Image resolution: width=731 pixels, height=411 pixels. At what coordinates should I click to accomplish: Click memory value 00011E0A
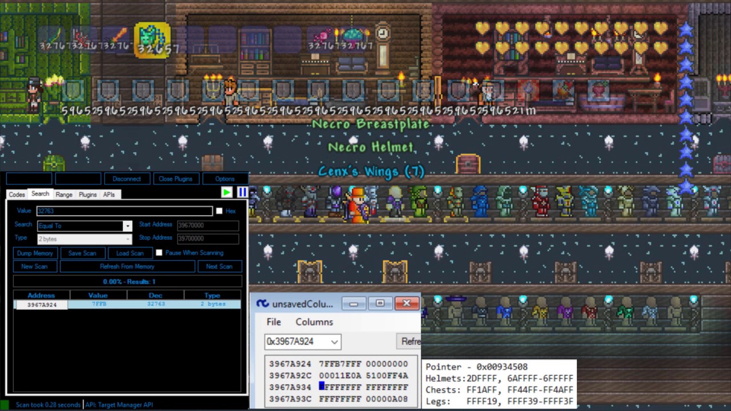(340, 376)
